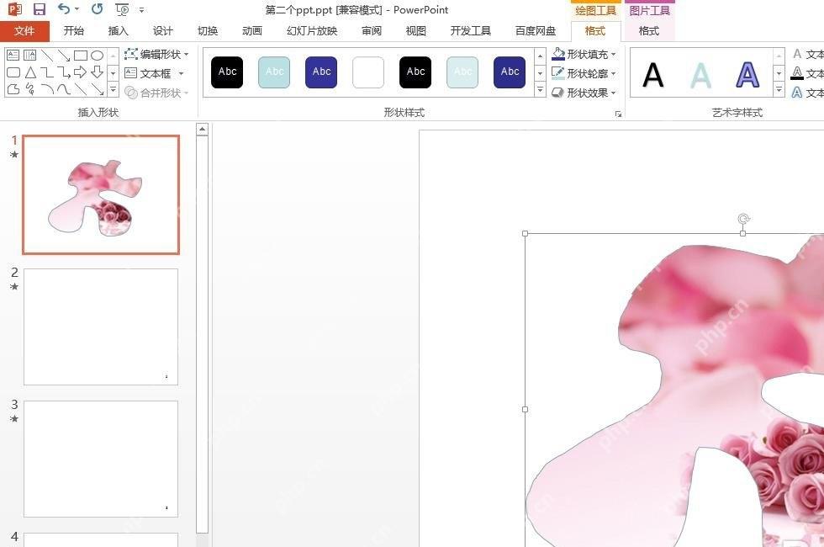Screen dimensions: 824x547
Task: Switch to the Animations (动画) tab
Action: click(x=252, y=31)
